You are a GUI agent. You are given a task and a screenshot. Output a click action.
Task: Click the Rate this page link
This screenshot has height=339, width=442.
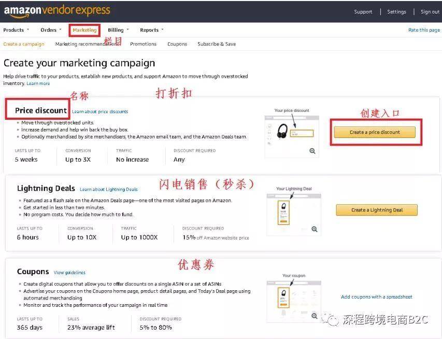(424, 30)
